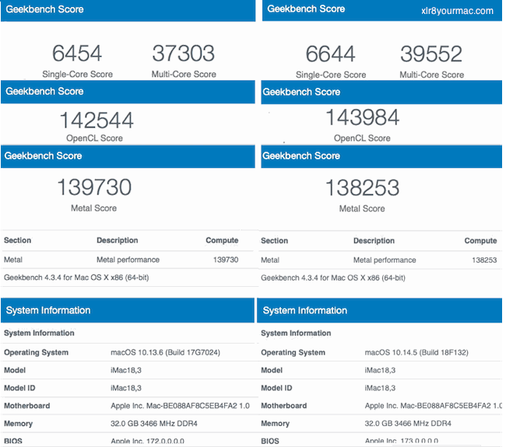Click the Metal Score label under 139730
Screen dimensions: 506x447
[x=94, y=208]
